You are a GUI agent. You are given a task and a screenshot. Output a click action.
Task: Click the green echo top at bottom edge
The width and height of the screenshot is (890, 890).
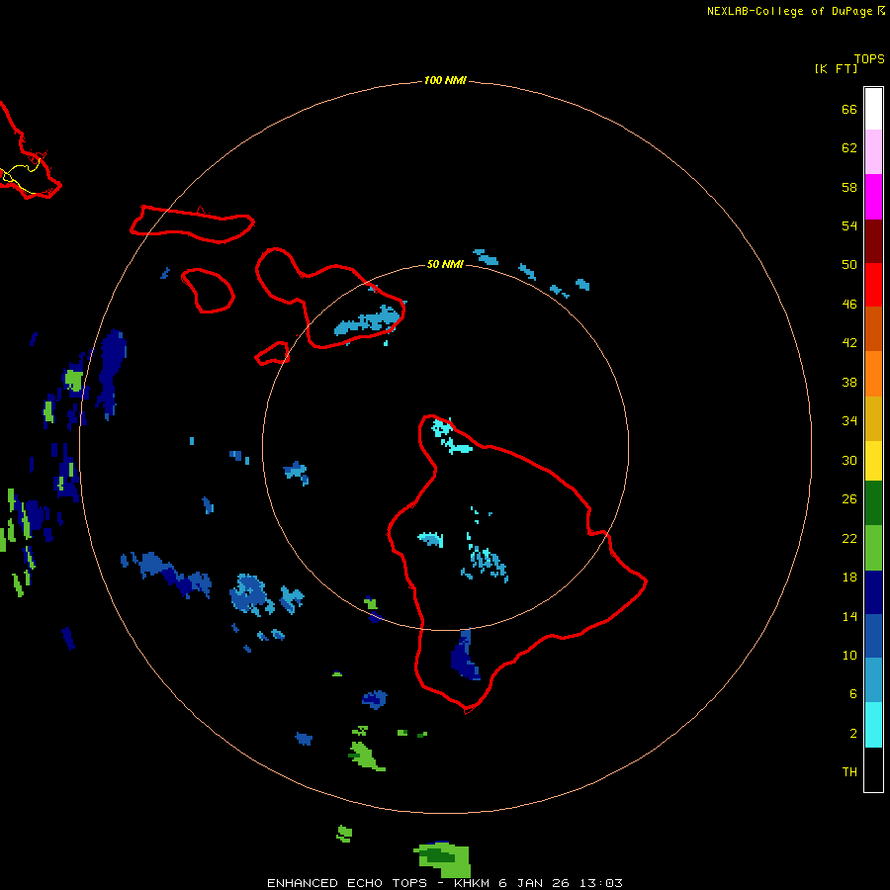click(444, 859)
